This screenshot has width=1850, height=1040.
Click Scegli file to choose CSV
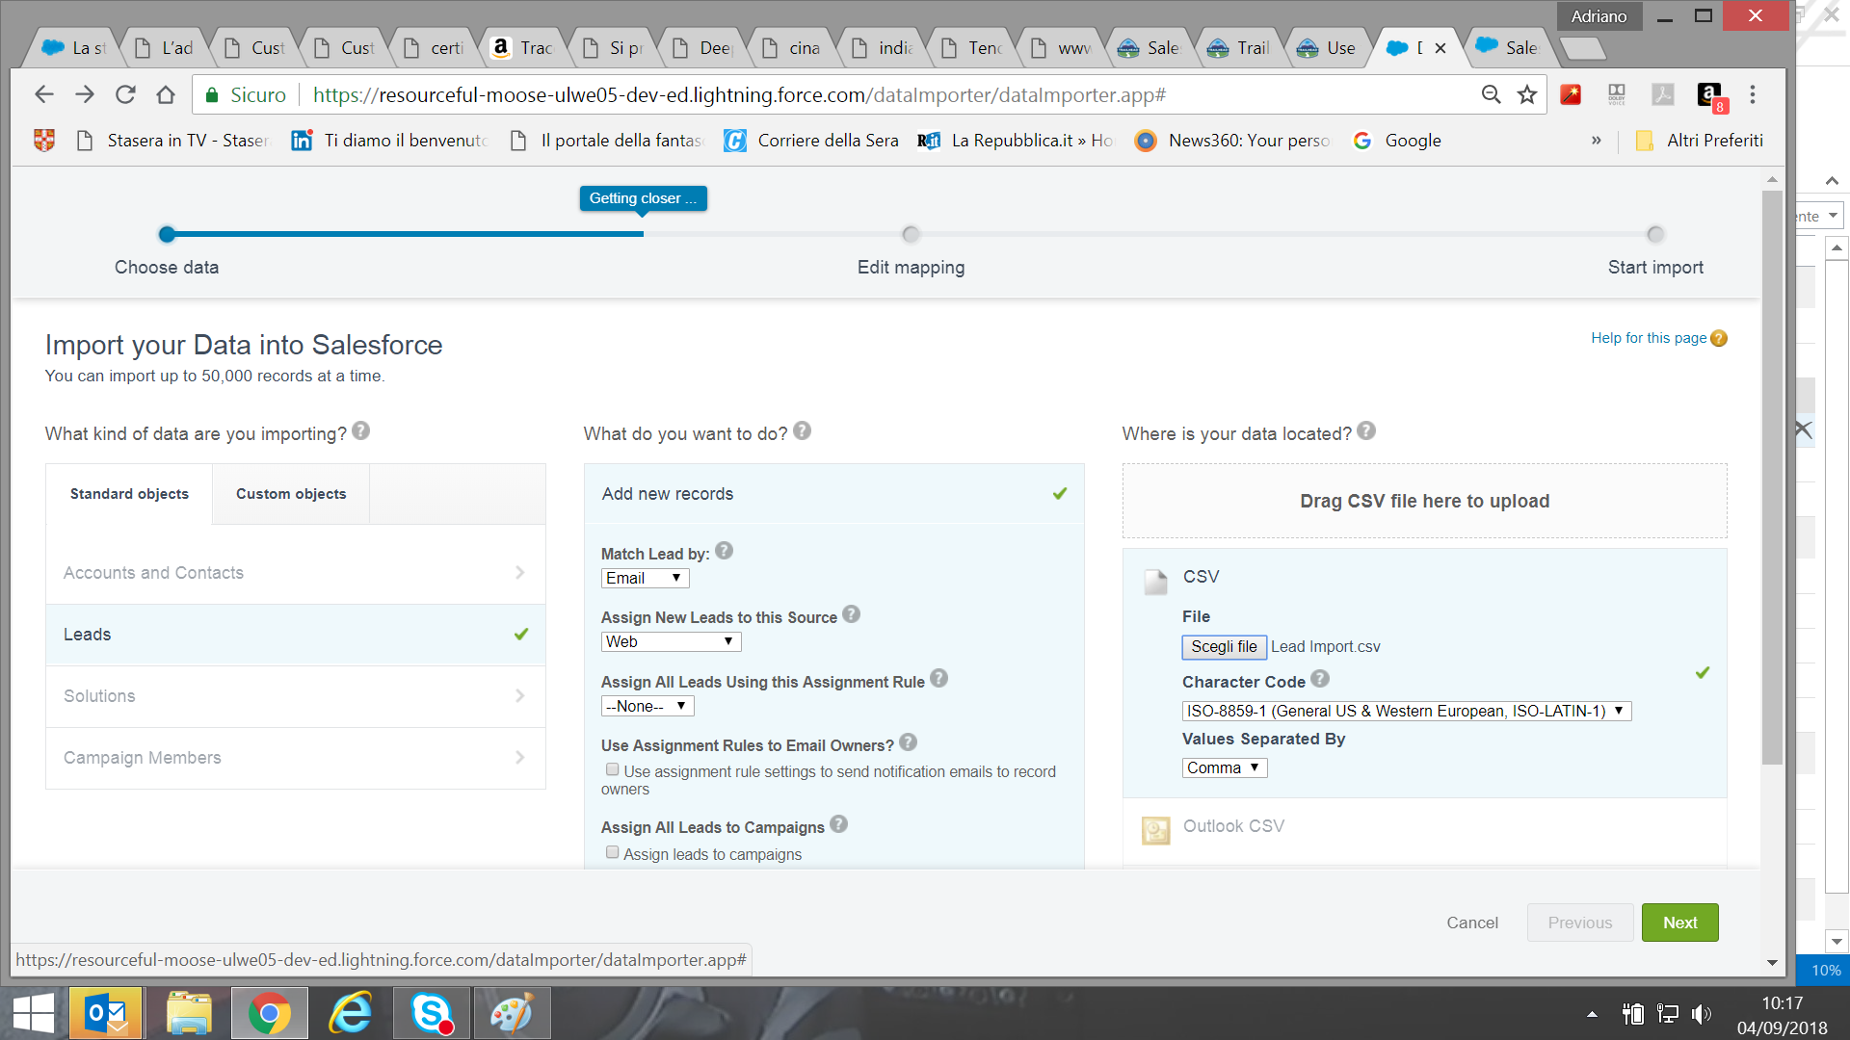[x=1224, y=647]
